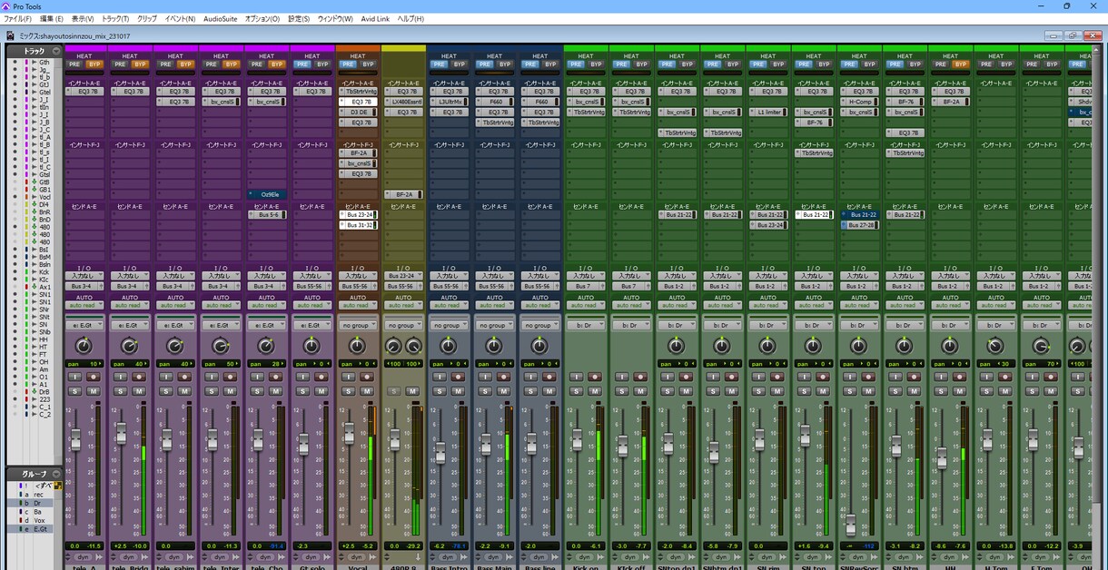Open automation mode selector on Vocal track

pyautogui.click(x=358, y=305)
